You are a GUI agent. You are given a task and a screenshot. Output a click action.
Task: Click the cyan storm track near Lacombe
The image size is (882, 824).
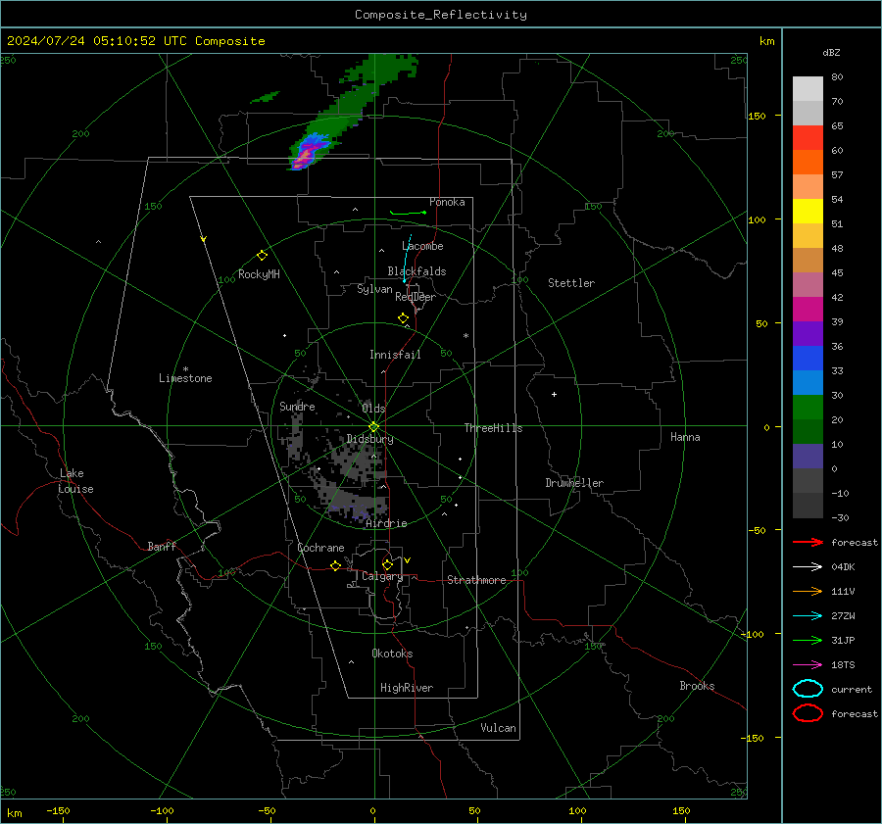407,259
